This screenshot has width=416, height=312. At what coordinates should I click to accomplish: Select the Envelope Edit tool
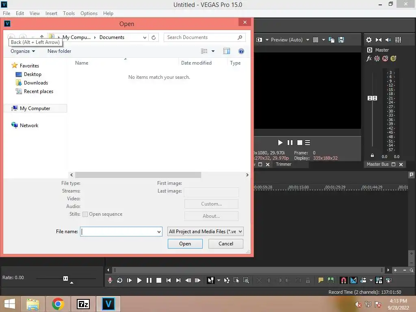(227, 280)
